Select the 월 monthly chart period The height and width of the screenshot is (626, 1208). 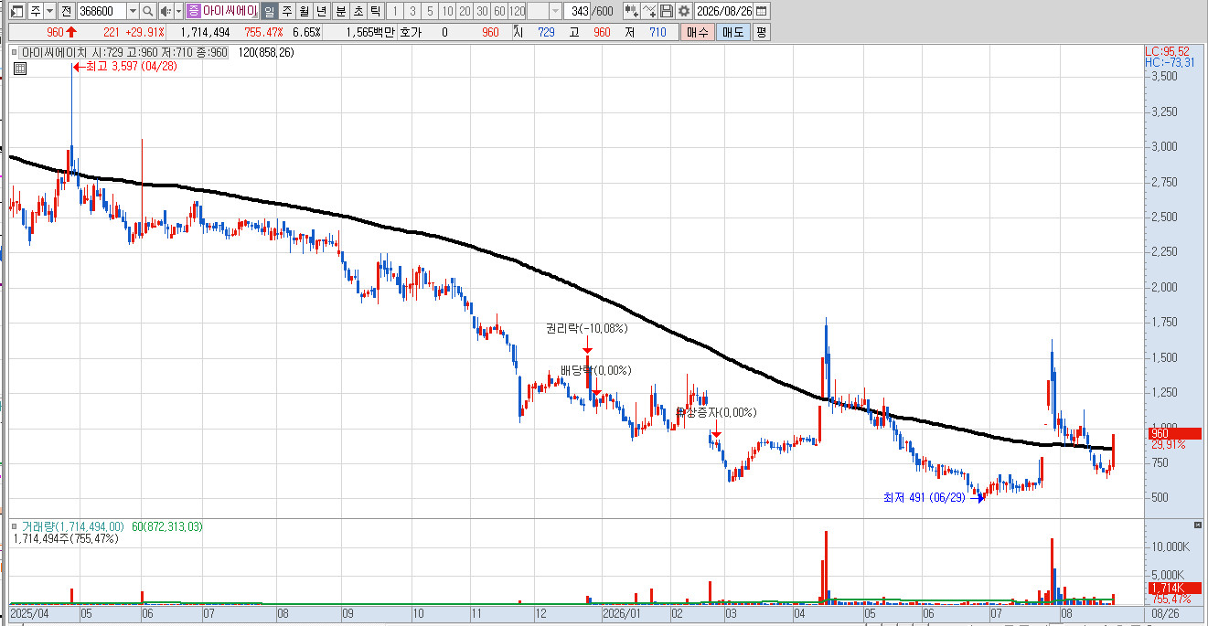tap(304, 11)
